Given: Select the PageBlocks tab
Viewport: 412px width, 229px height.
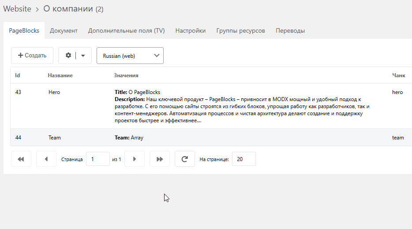Looking at the screenshot, I should coord(24,30).
